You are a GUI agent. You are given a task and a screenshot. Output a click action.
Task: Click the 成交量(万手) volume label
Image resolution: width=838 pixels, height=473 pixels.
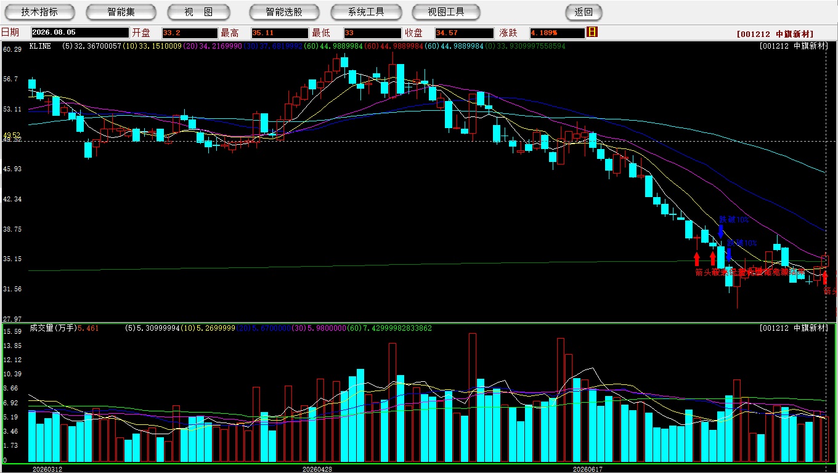pos(52,328)
